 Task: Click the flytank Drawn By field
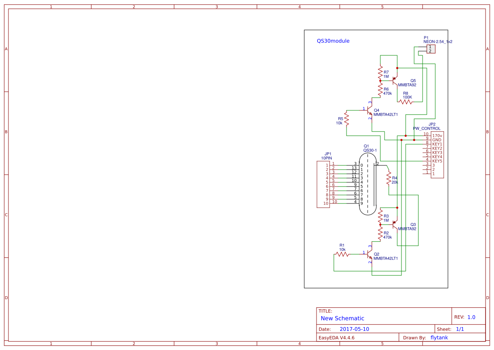(438, 337)
